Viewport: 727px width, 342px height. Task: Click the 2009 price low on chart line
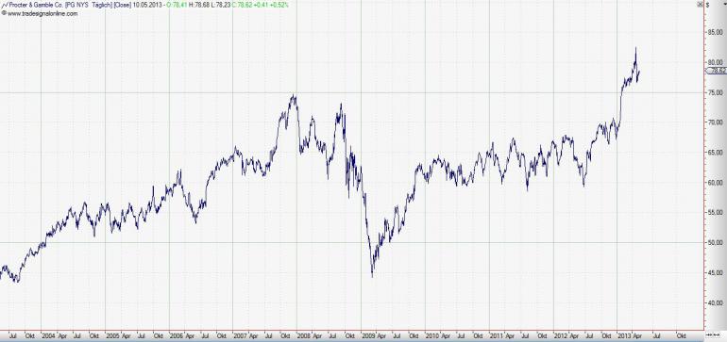[372, 276]
